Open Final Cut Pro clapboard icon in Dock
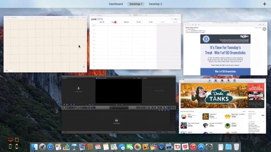Viewport: 271px width, 152px height. click(x=153, y=147)
